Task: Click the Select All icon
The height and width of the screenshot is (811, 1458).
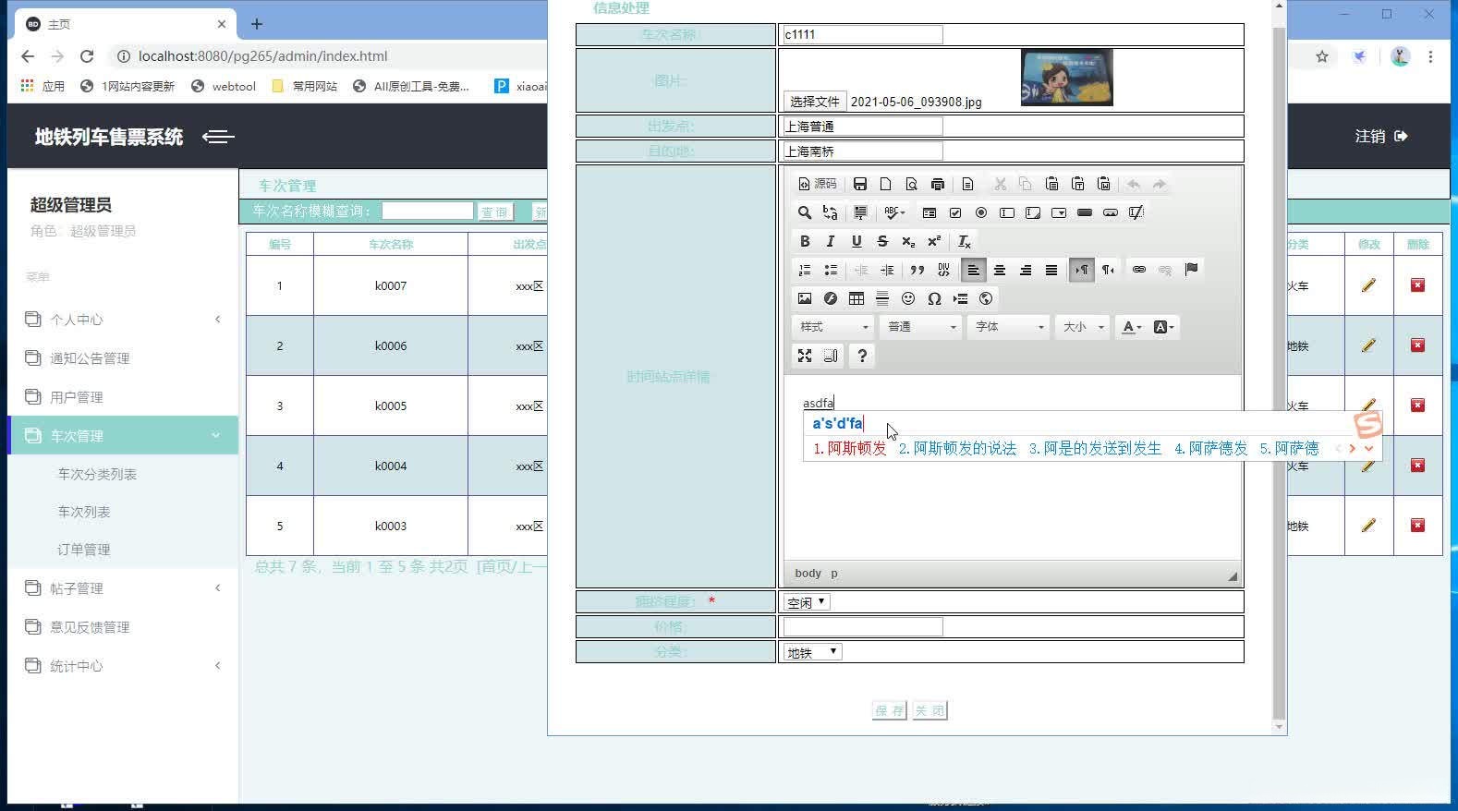Action: coord(860,212)
